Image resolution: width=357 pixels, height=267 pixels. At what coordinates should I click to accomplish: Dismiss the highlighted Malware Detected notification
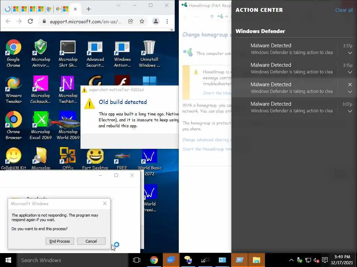[x=350, y=84]
